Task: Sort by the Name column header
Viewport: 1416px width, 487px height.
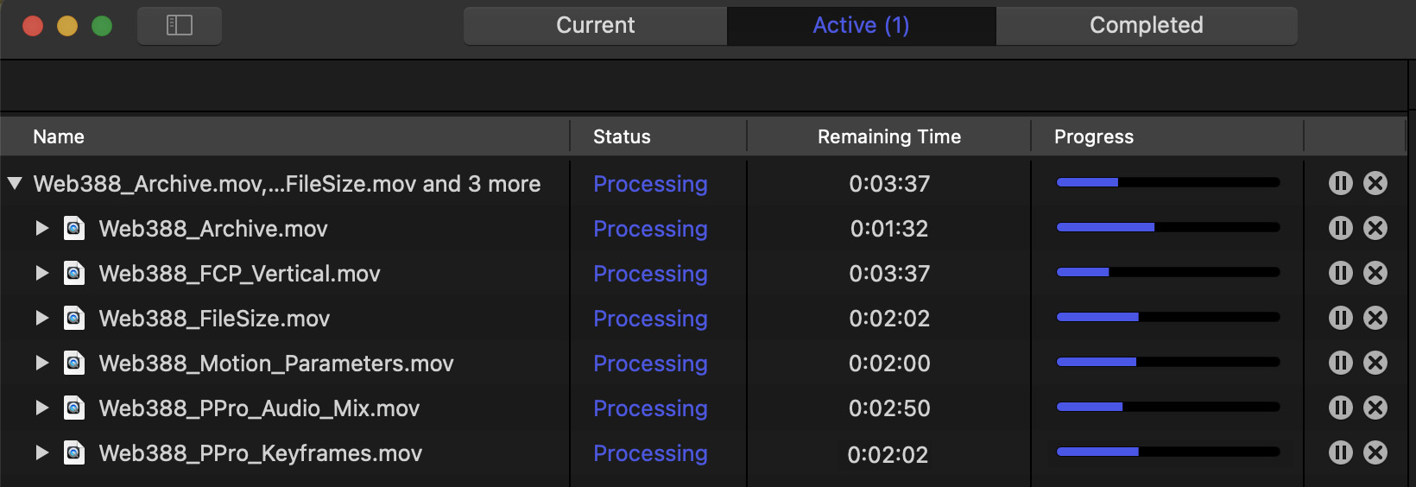Action: click(59, 136)
